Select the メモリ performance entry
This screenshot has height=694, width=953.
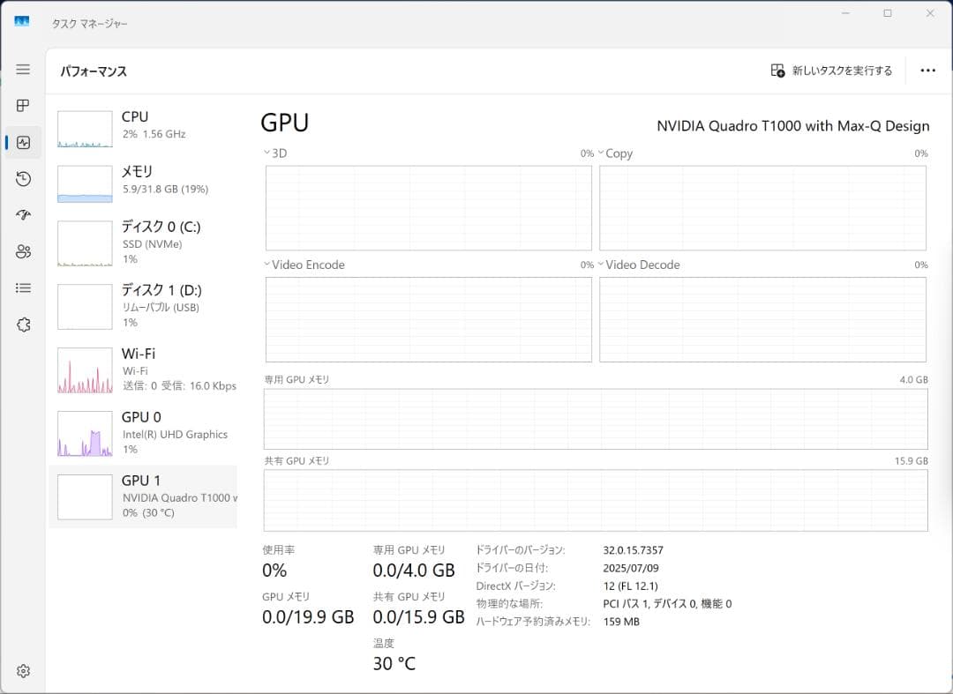[x=144, y=181]
